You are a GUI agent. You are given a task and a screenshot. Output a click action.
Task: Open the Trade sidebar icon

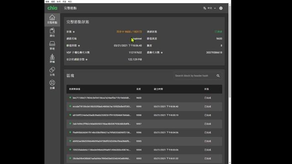(x=52, y=72)
